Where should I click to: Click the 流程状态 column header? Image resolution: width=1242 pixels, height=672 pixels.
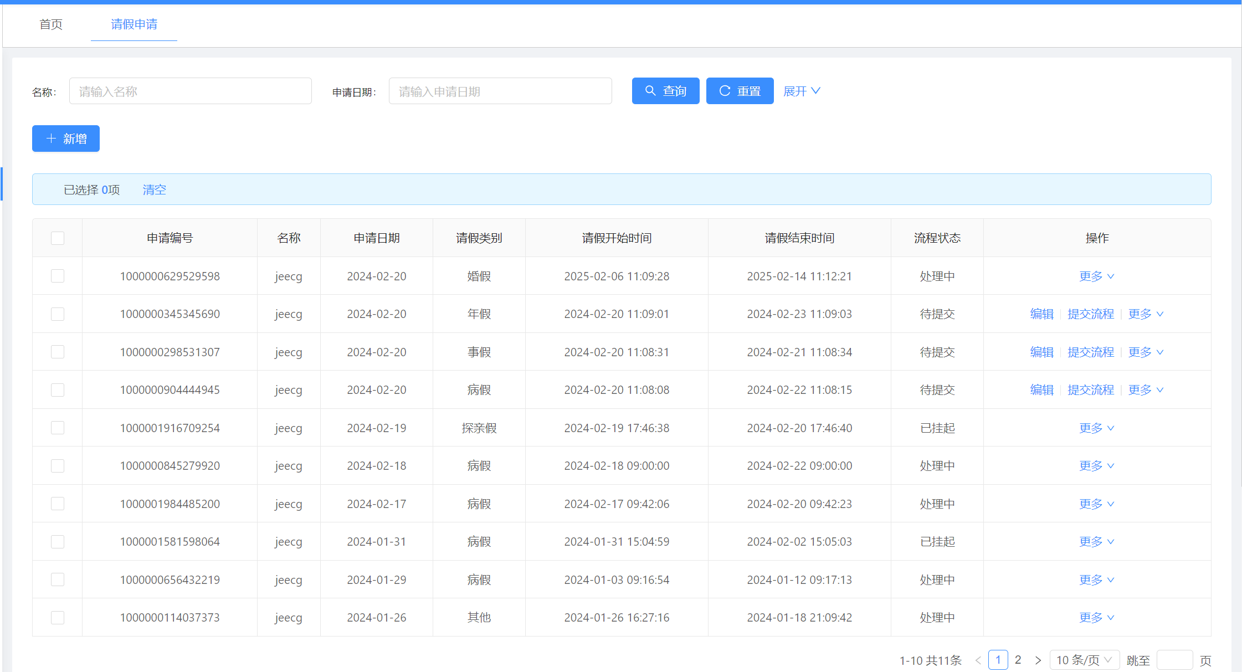coord(937,238)
